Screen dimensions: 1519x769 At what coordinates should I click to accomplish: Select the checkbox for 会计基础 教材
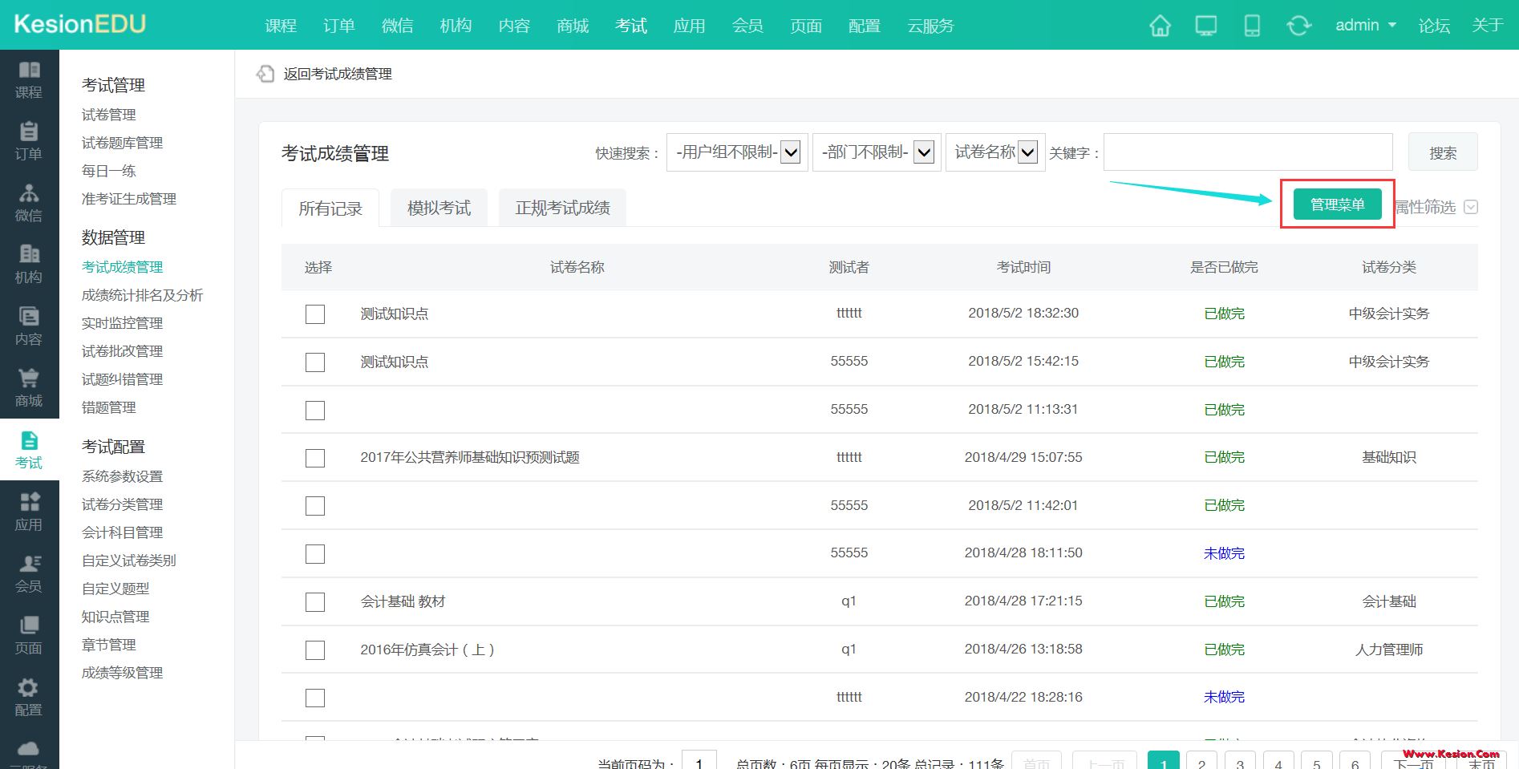pos(315,602)
